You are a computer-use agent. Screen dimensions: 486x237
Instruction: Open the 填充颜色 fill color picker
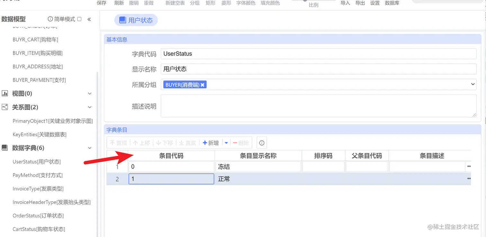coord(270,3)
